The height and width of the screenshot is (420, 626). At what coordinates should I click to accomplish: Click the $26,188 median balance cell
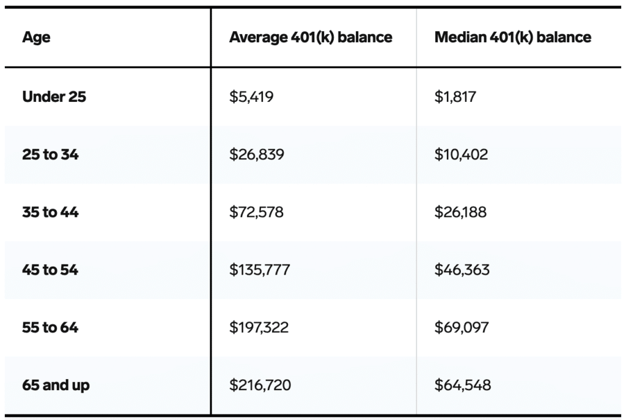point(460,212)
